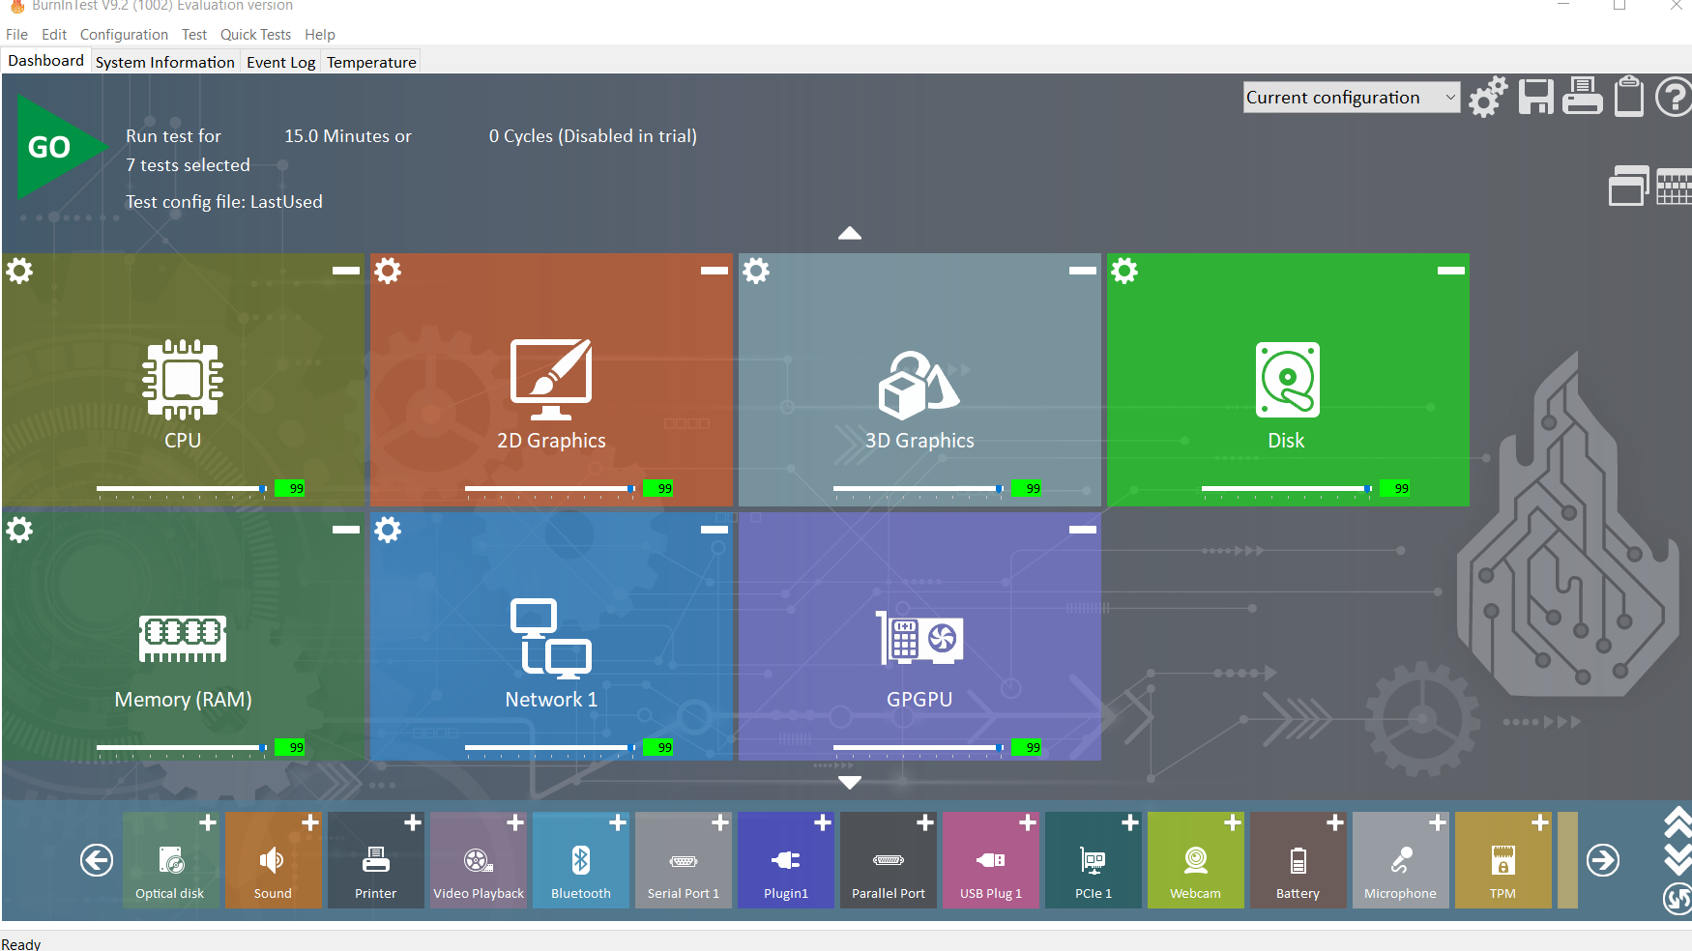Open 2D Graphics settings gear icon
1692x951 pixels.
pos(388,271)
